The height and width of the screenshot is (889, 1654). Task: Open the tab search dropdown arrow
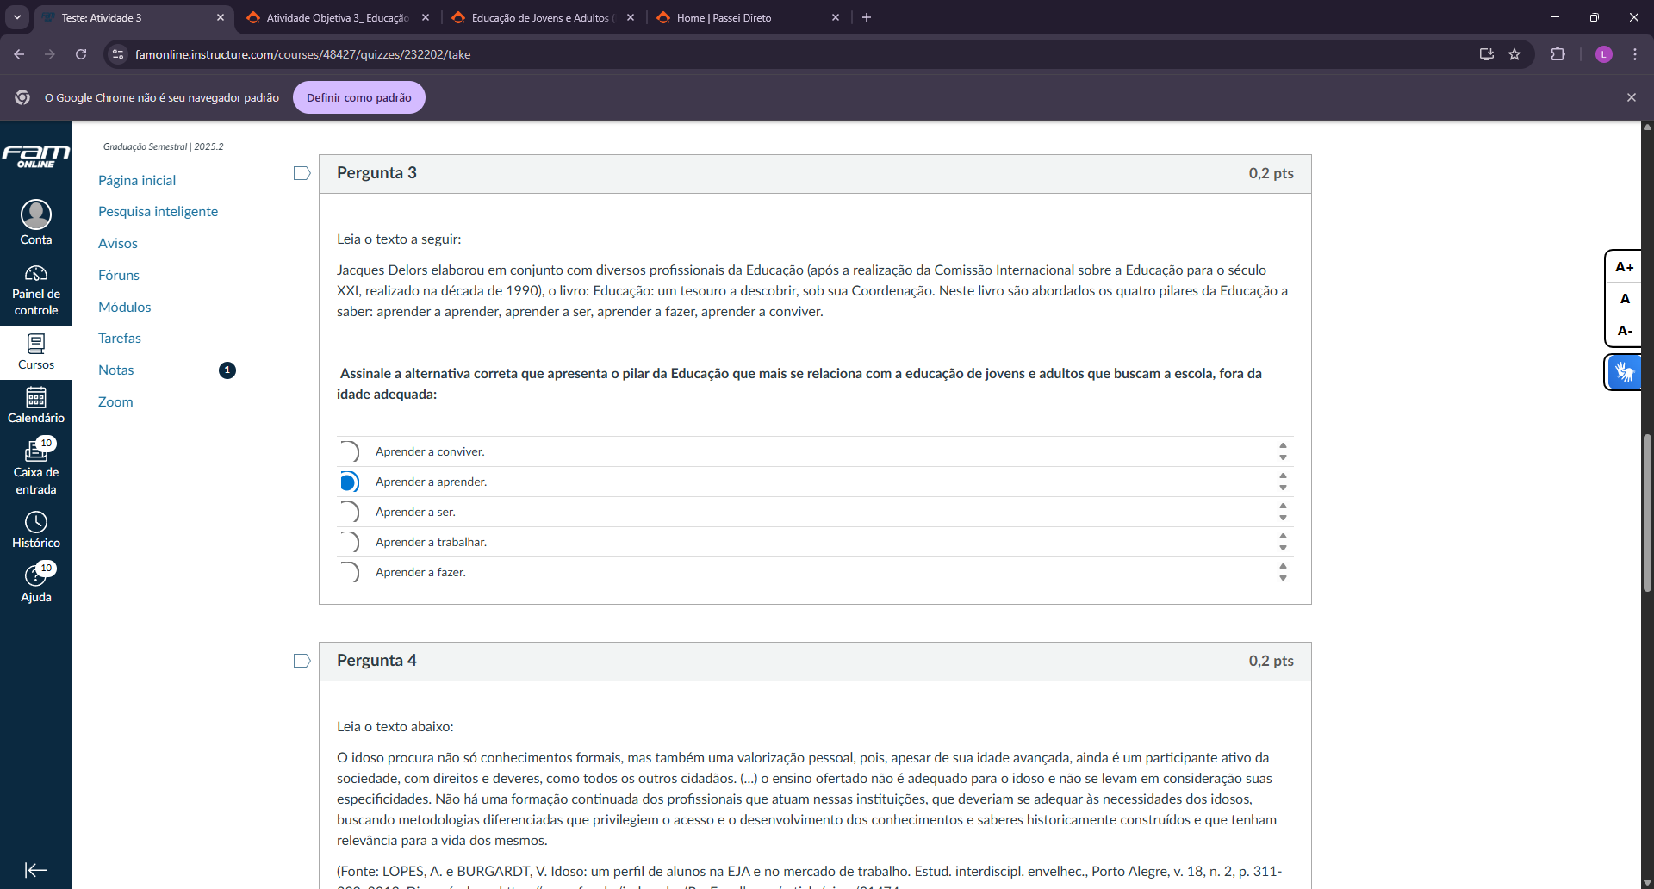tap(17, 17)
